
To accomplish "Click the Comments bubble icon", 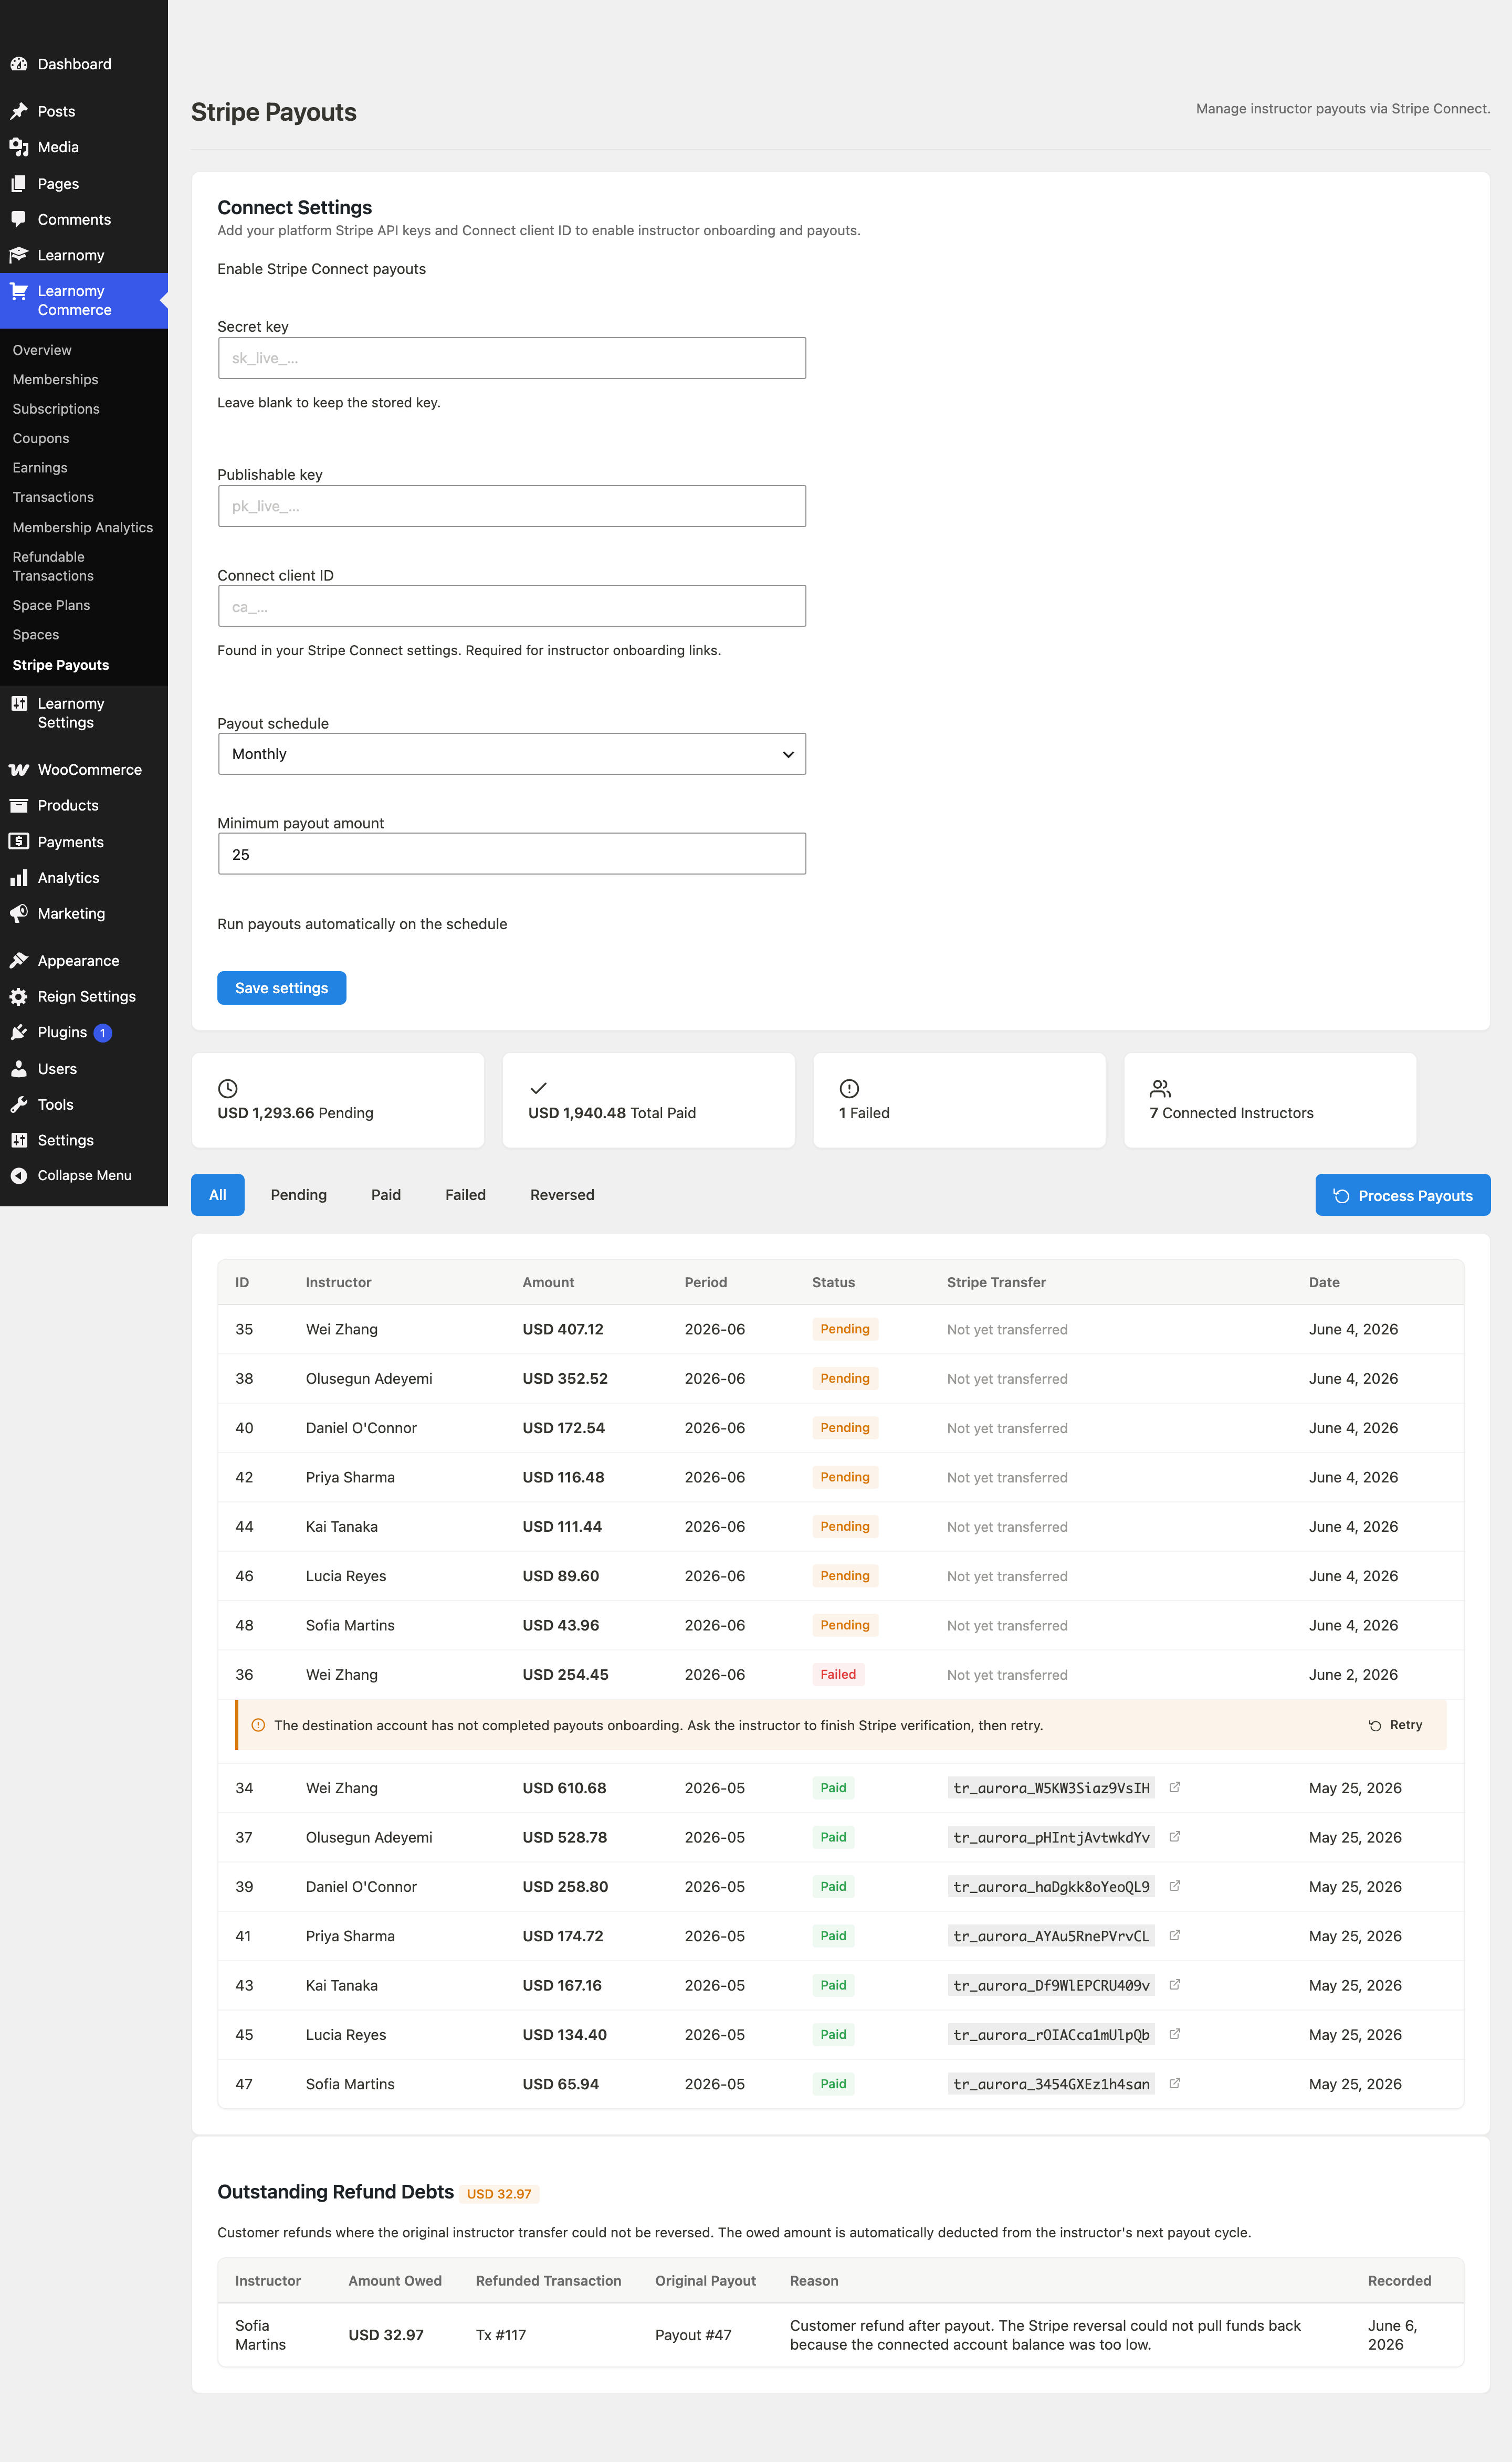I will [18, 219].
